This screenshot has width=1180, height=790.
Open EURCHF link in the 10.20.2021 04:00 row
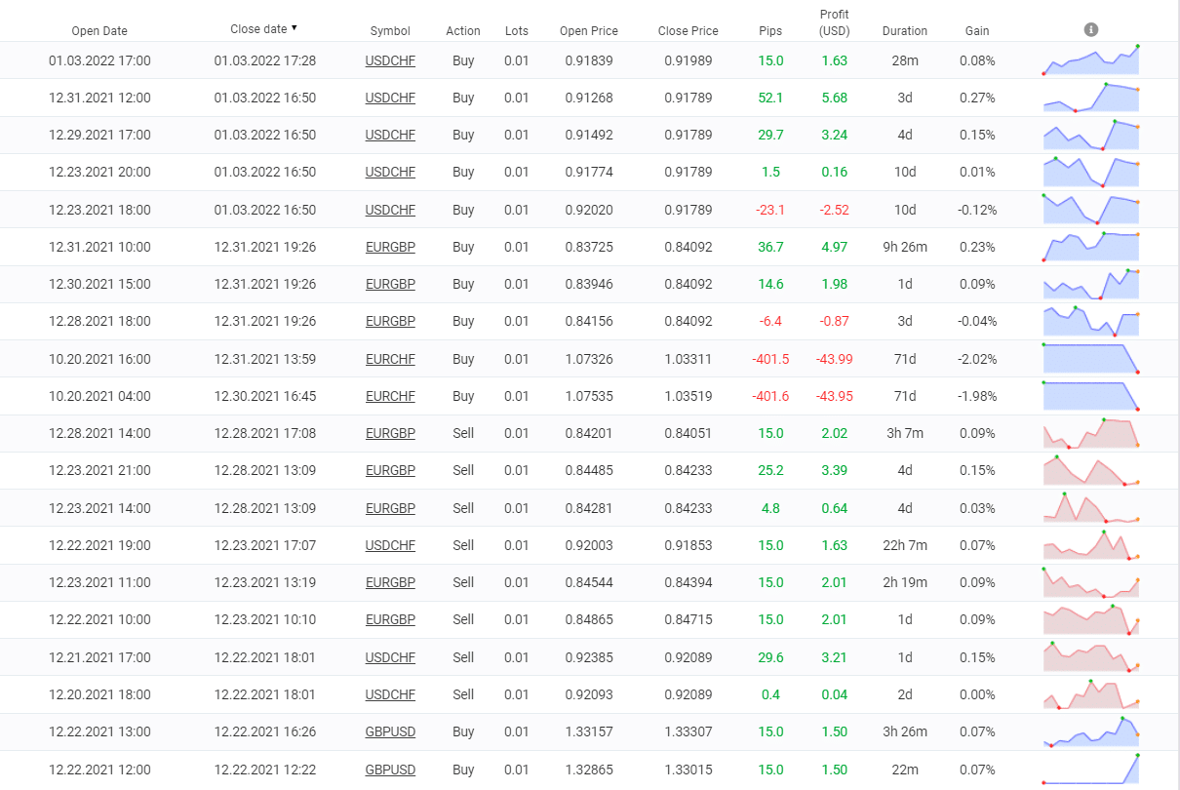[390, 396]
